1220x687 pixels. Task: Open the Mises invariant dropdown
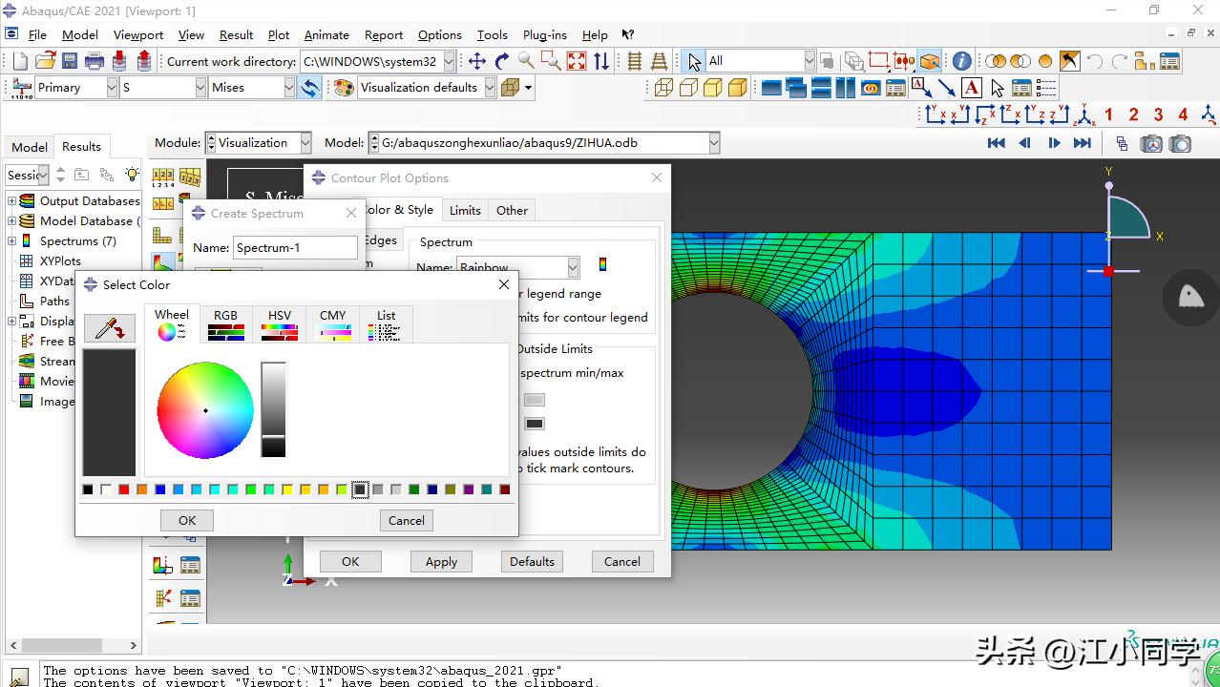point(289,88)
